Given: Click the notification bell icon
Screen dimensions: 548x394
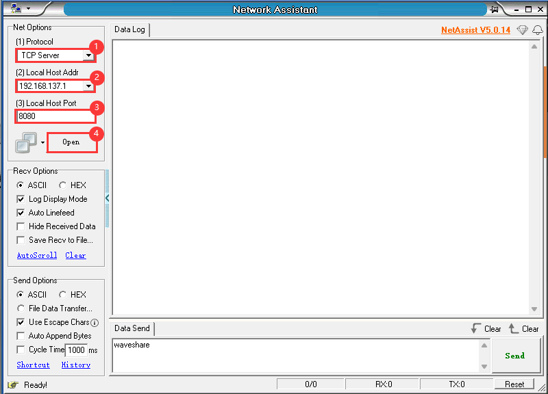Looking at the screenshot, I should click(538, 30).
